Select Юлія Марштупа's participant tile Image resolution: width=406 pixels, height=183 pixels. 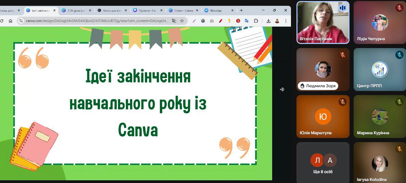(323, 117)
